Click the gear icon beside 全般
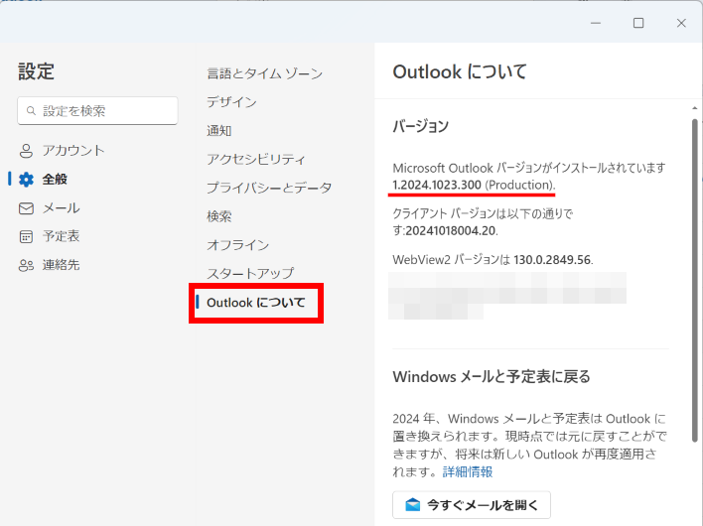703x526 pixels. pyautogui.click(x=26, y=180)
